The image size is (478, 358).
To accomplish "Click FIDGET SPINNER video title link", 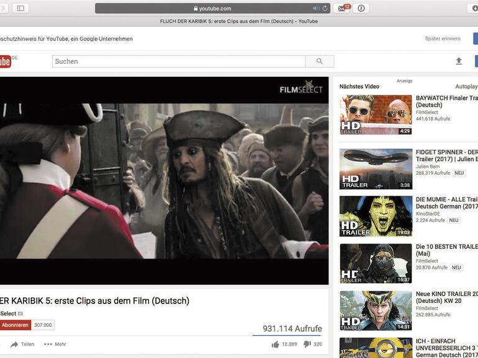I will (446, 155).
